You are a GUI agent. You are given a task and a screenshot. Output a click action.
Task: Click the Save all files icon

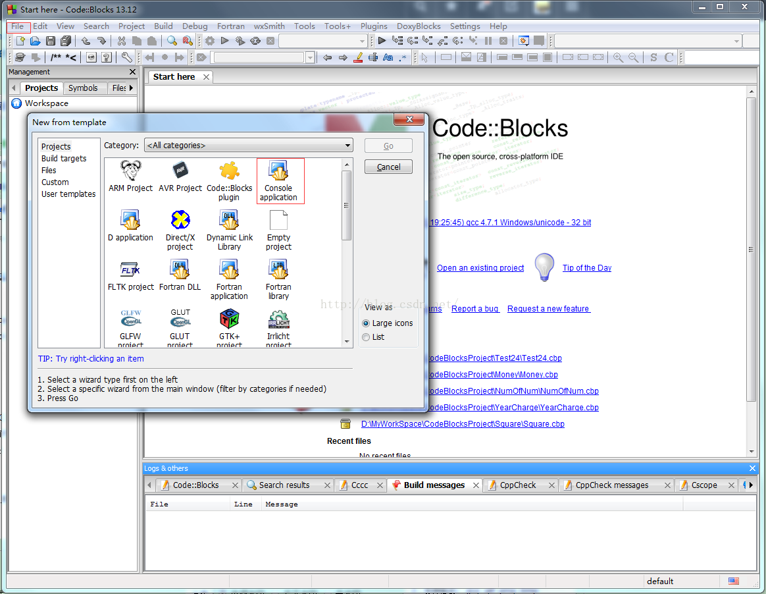(65, 41)
